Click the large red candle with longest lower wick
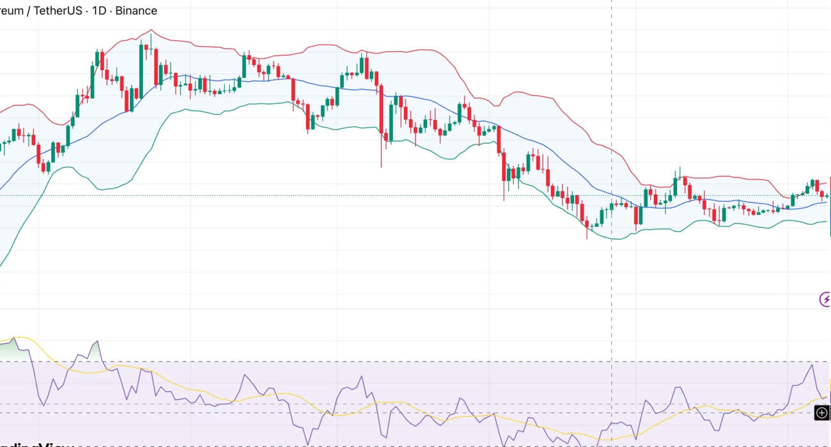 point(382,109)
